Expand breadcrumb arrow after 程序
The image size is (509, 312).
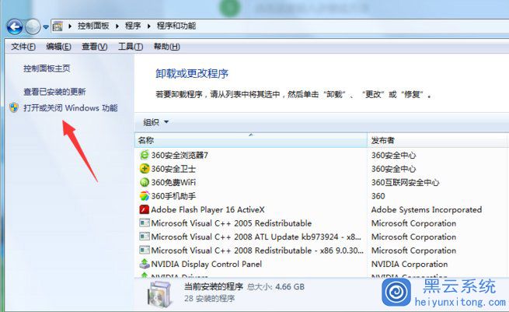click(148, 26)
